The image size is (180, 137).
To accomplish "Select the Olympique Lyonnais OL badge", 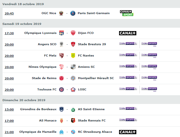I will 62,33.
